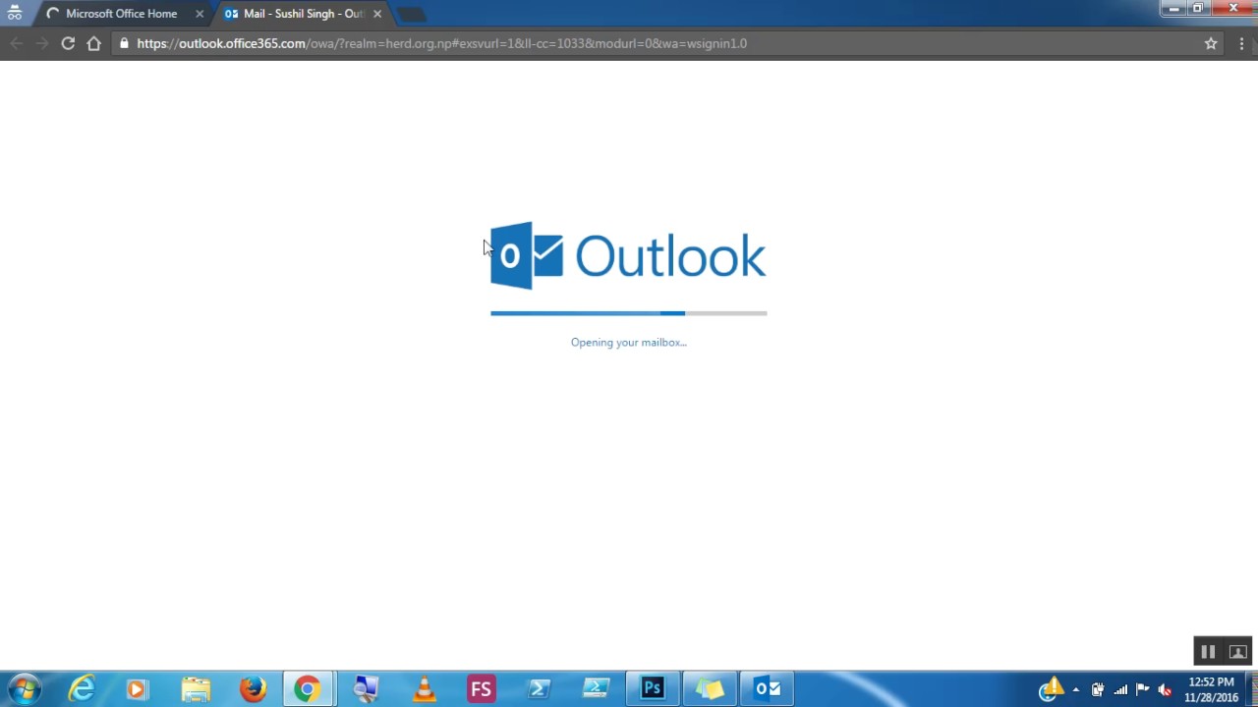The image size is (1258, 707).
Task: Open the Action Center flag icon
Action: tap(1142, 689)
